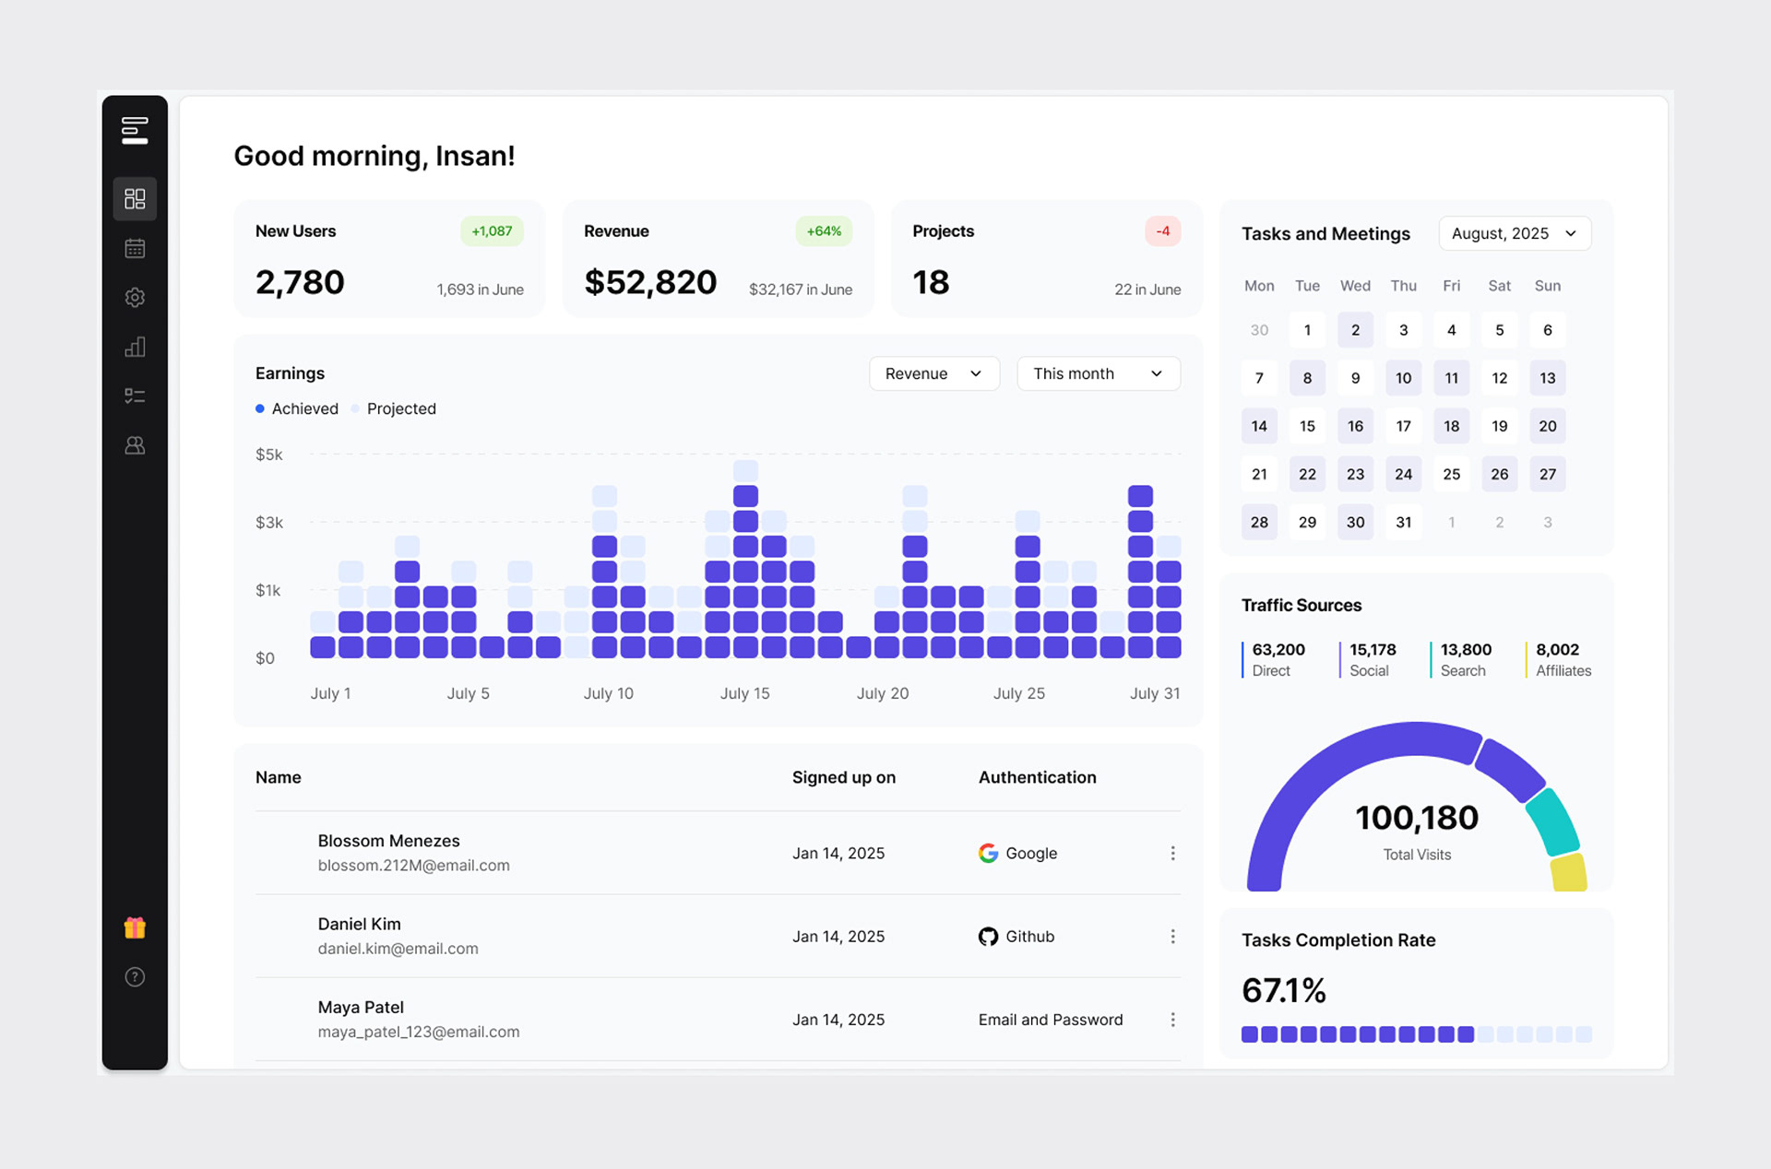Click the name Daniel Kim
The width and height of the screenshot is (1771, 1169).
coord(359,924)
